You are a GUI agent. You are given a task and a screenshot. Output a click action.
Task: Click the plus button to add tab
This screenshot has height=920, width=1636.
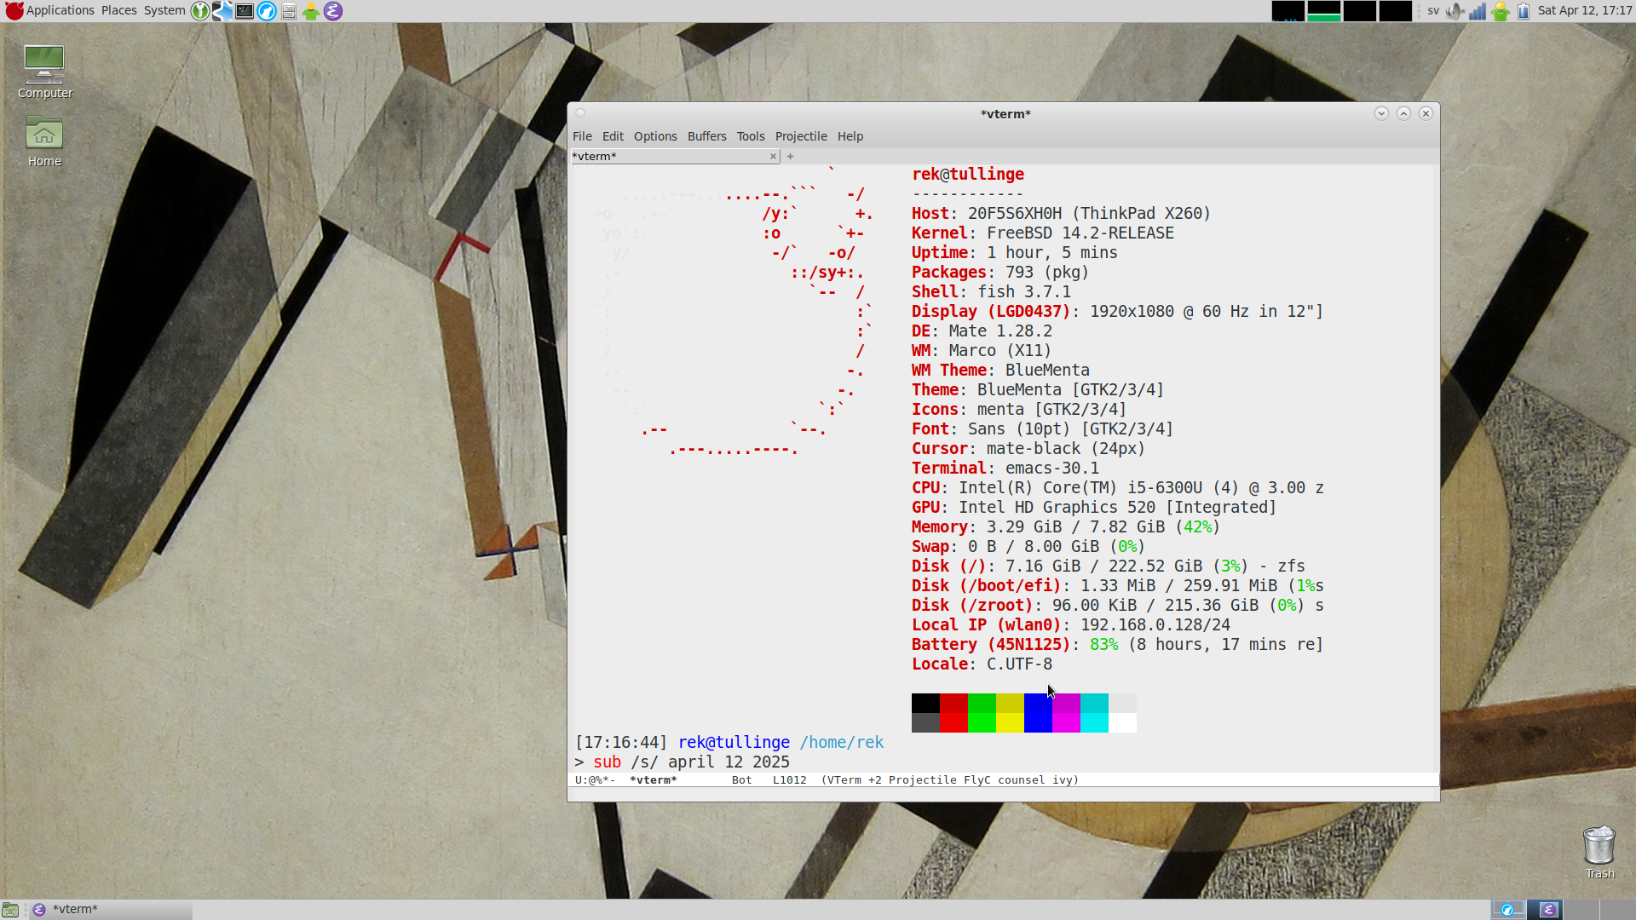(x=790, y=156)
